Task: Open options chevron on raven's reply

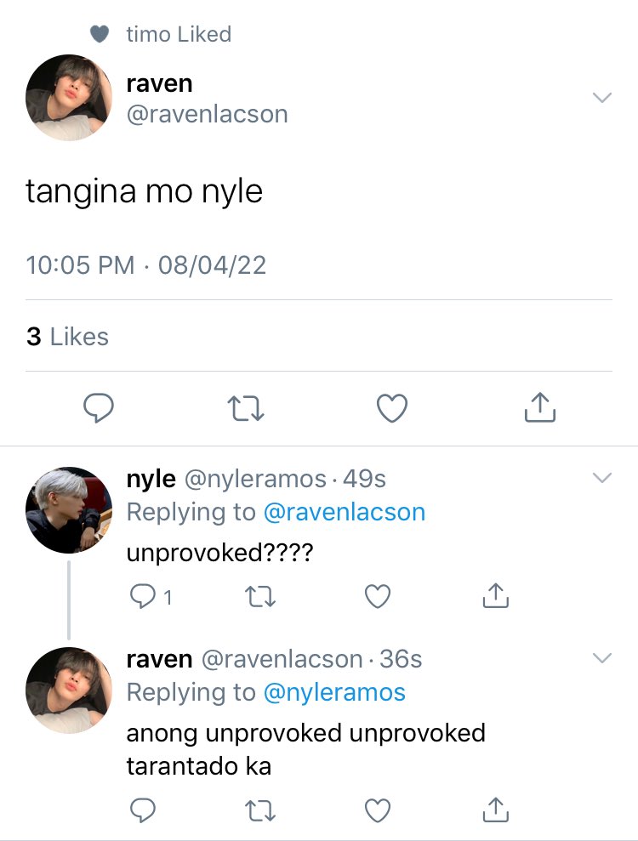Action: tap(602, 657)
